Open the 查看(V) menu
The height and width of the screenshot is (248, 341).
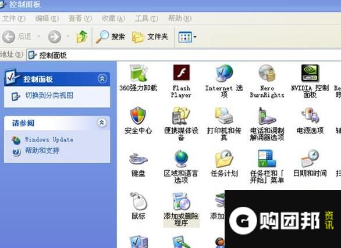click(80, 19)
